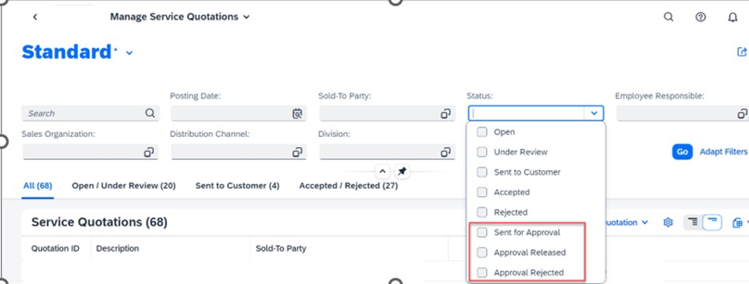
Task: Expand the Manage Service Quotations title menu
Action: point(246,17)
